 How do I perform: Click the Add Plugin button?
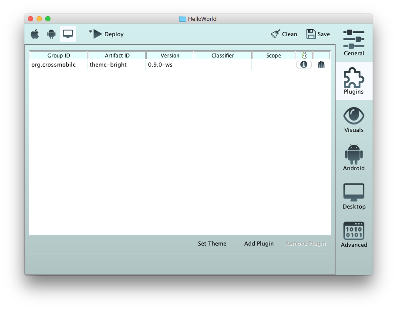coord(259,243)
